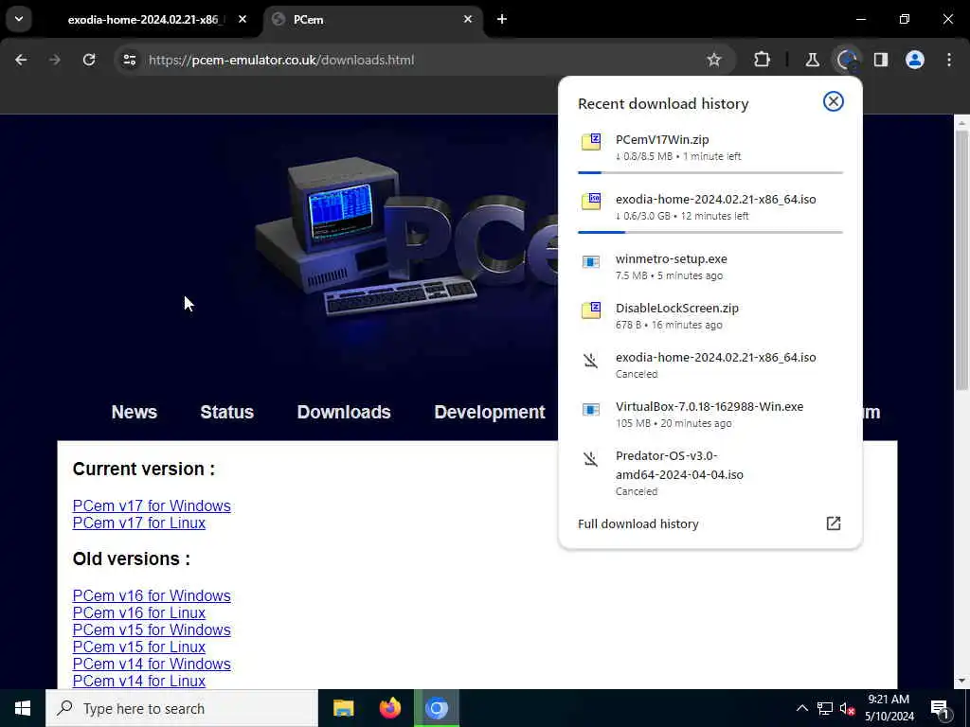Close the exodia-home tab
The image size is (970, 727).
coord(242,19)
